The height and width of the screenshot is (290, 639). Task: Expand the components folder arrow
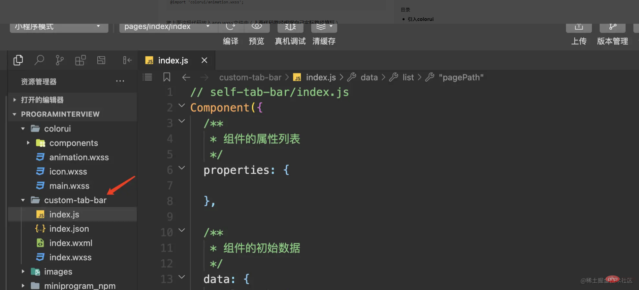[28, 143]
